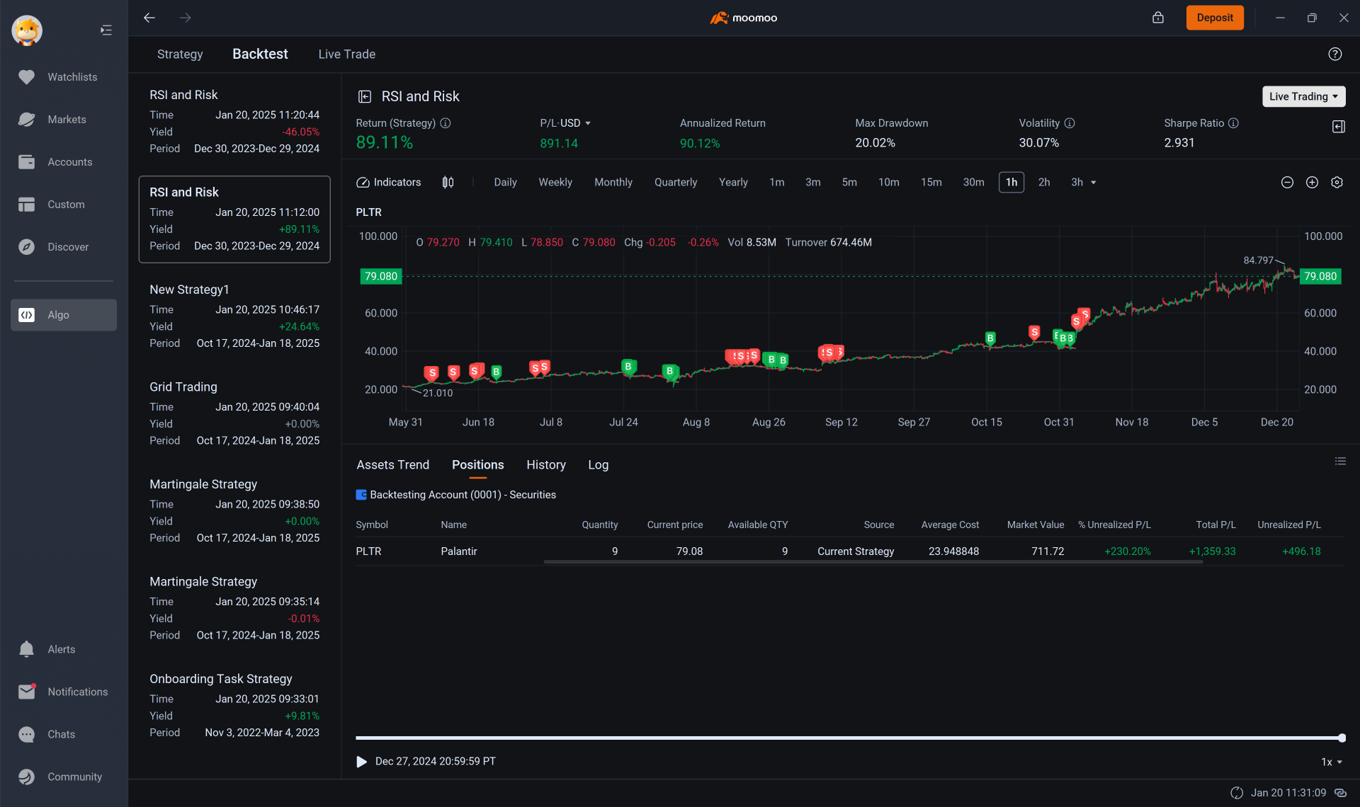Open Onboarding Task Strategy backtest
The image size is (1360, 807).
pyautogui.click(x=234, y=706)
